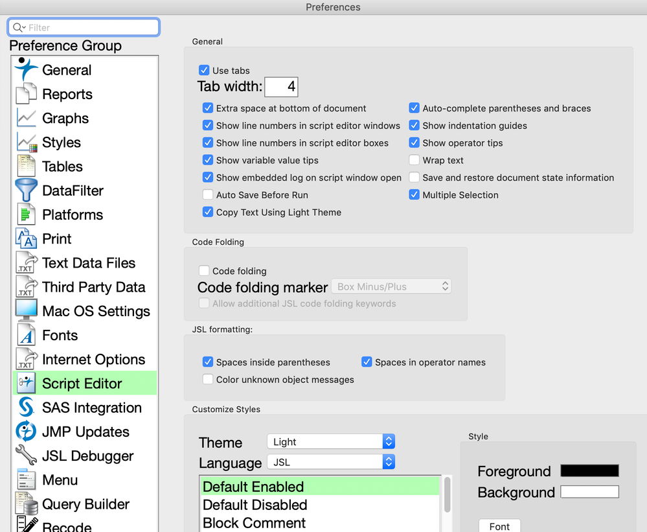Click the Graphs preference group icon

click(26, 118)
